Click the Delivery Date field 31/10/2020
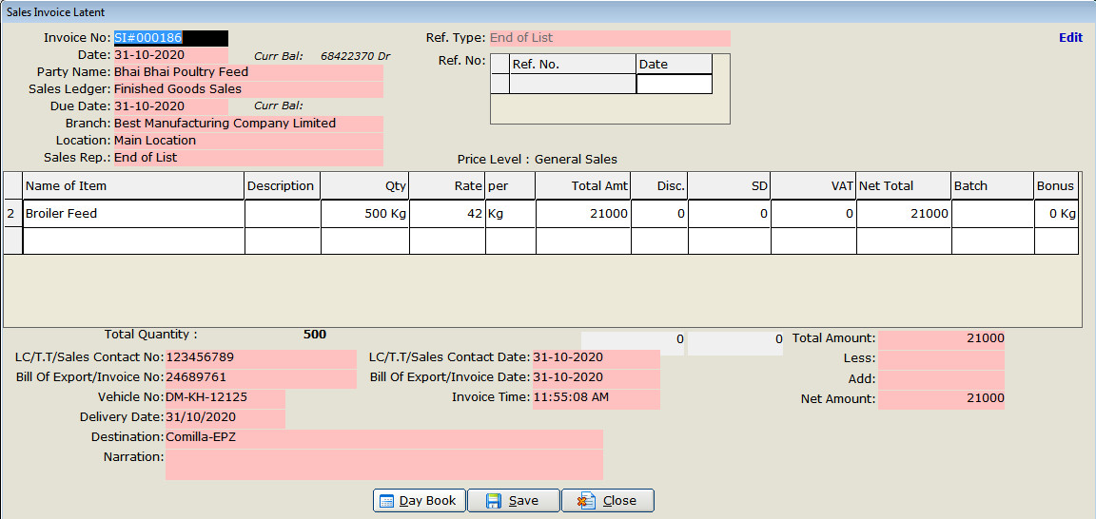This screenshot has height=519, width=1096. (x=225, y=417)
